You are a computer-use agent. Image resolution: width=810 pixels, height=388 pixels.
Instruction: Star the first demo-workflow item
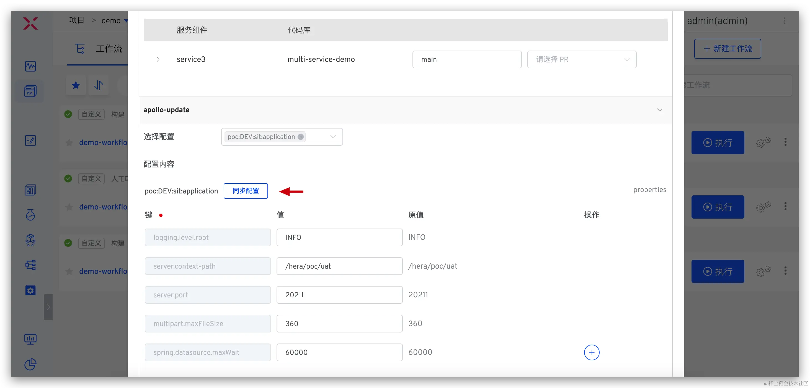tap(69, 143)
